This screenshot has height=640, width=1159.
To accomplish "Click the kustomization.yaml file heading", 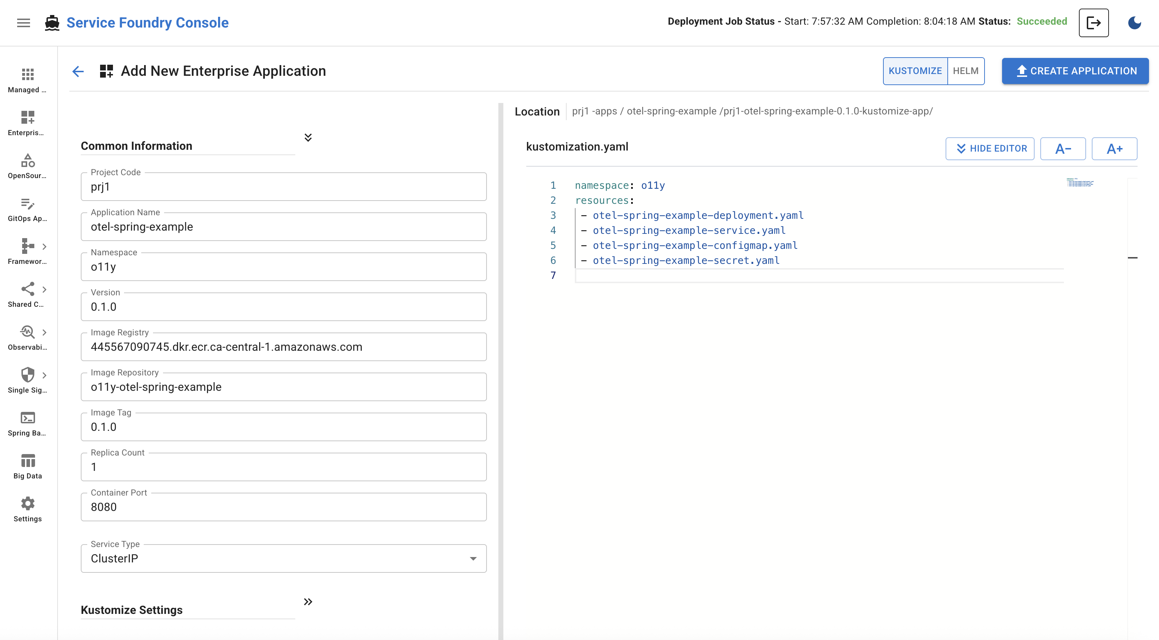I will tap(577, 147).
